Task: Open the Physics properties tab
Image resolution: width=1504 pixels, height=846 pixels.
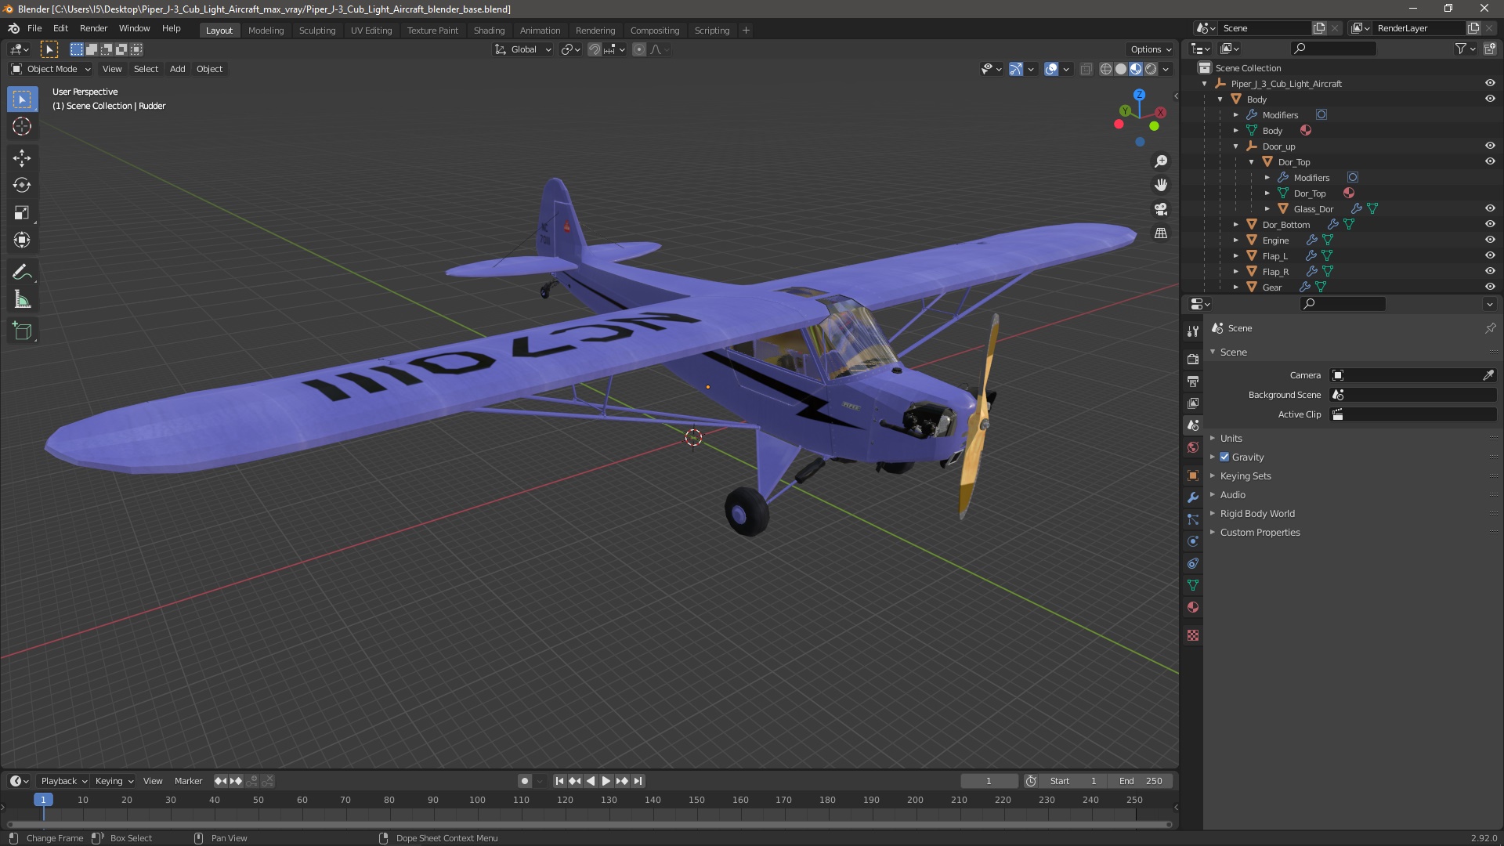Action: (x=1193, y=541)
